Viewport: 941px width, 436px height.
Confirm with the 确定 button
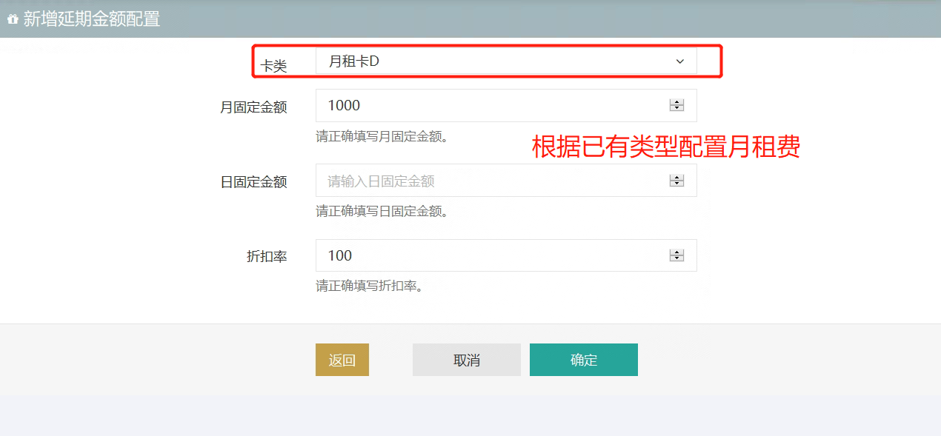(x=584, y=360)
